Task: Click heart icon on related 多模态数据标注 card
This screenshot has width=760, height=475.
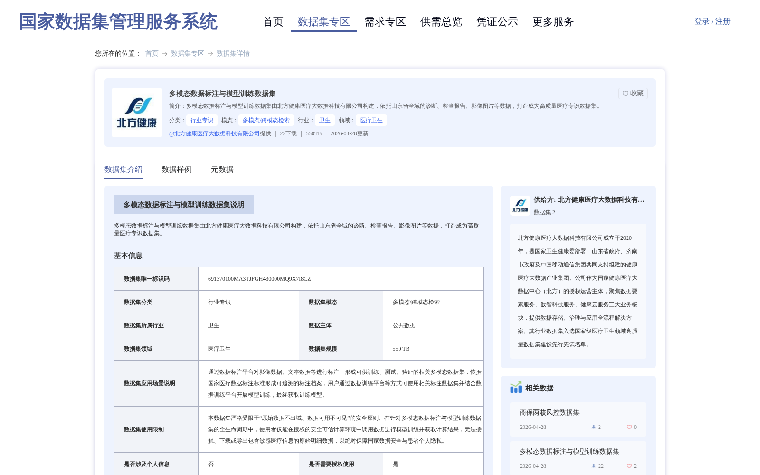Action: [x=629, y=466]
